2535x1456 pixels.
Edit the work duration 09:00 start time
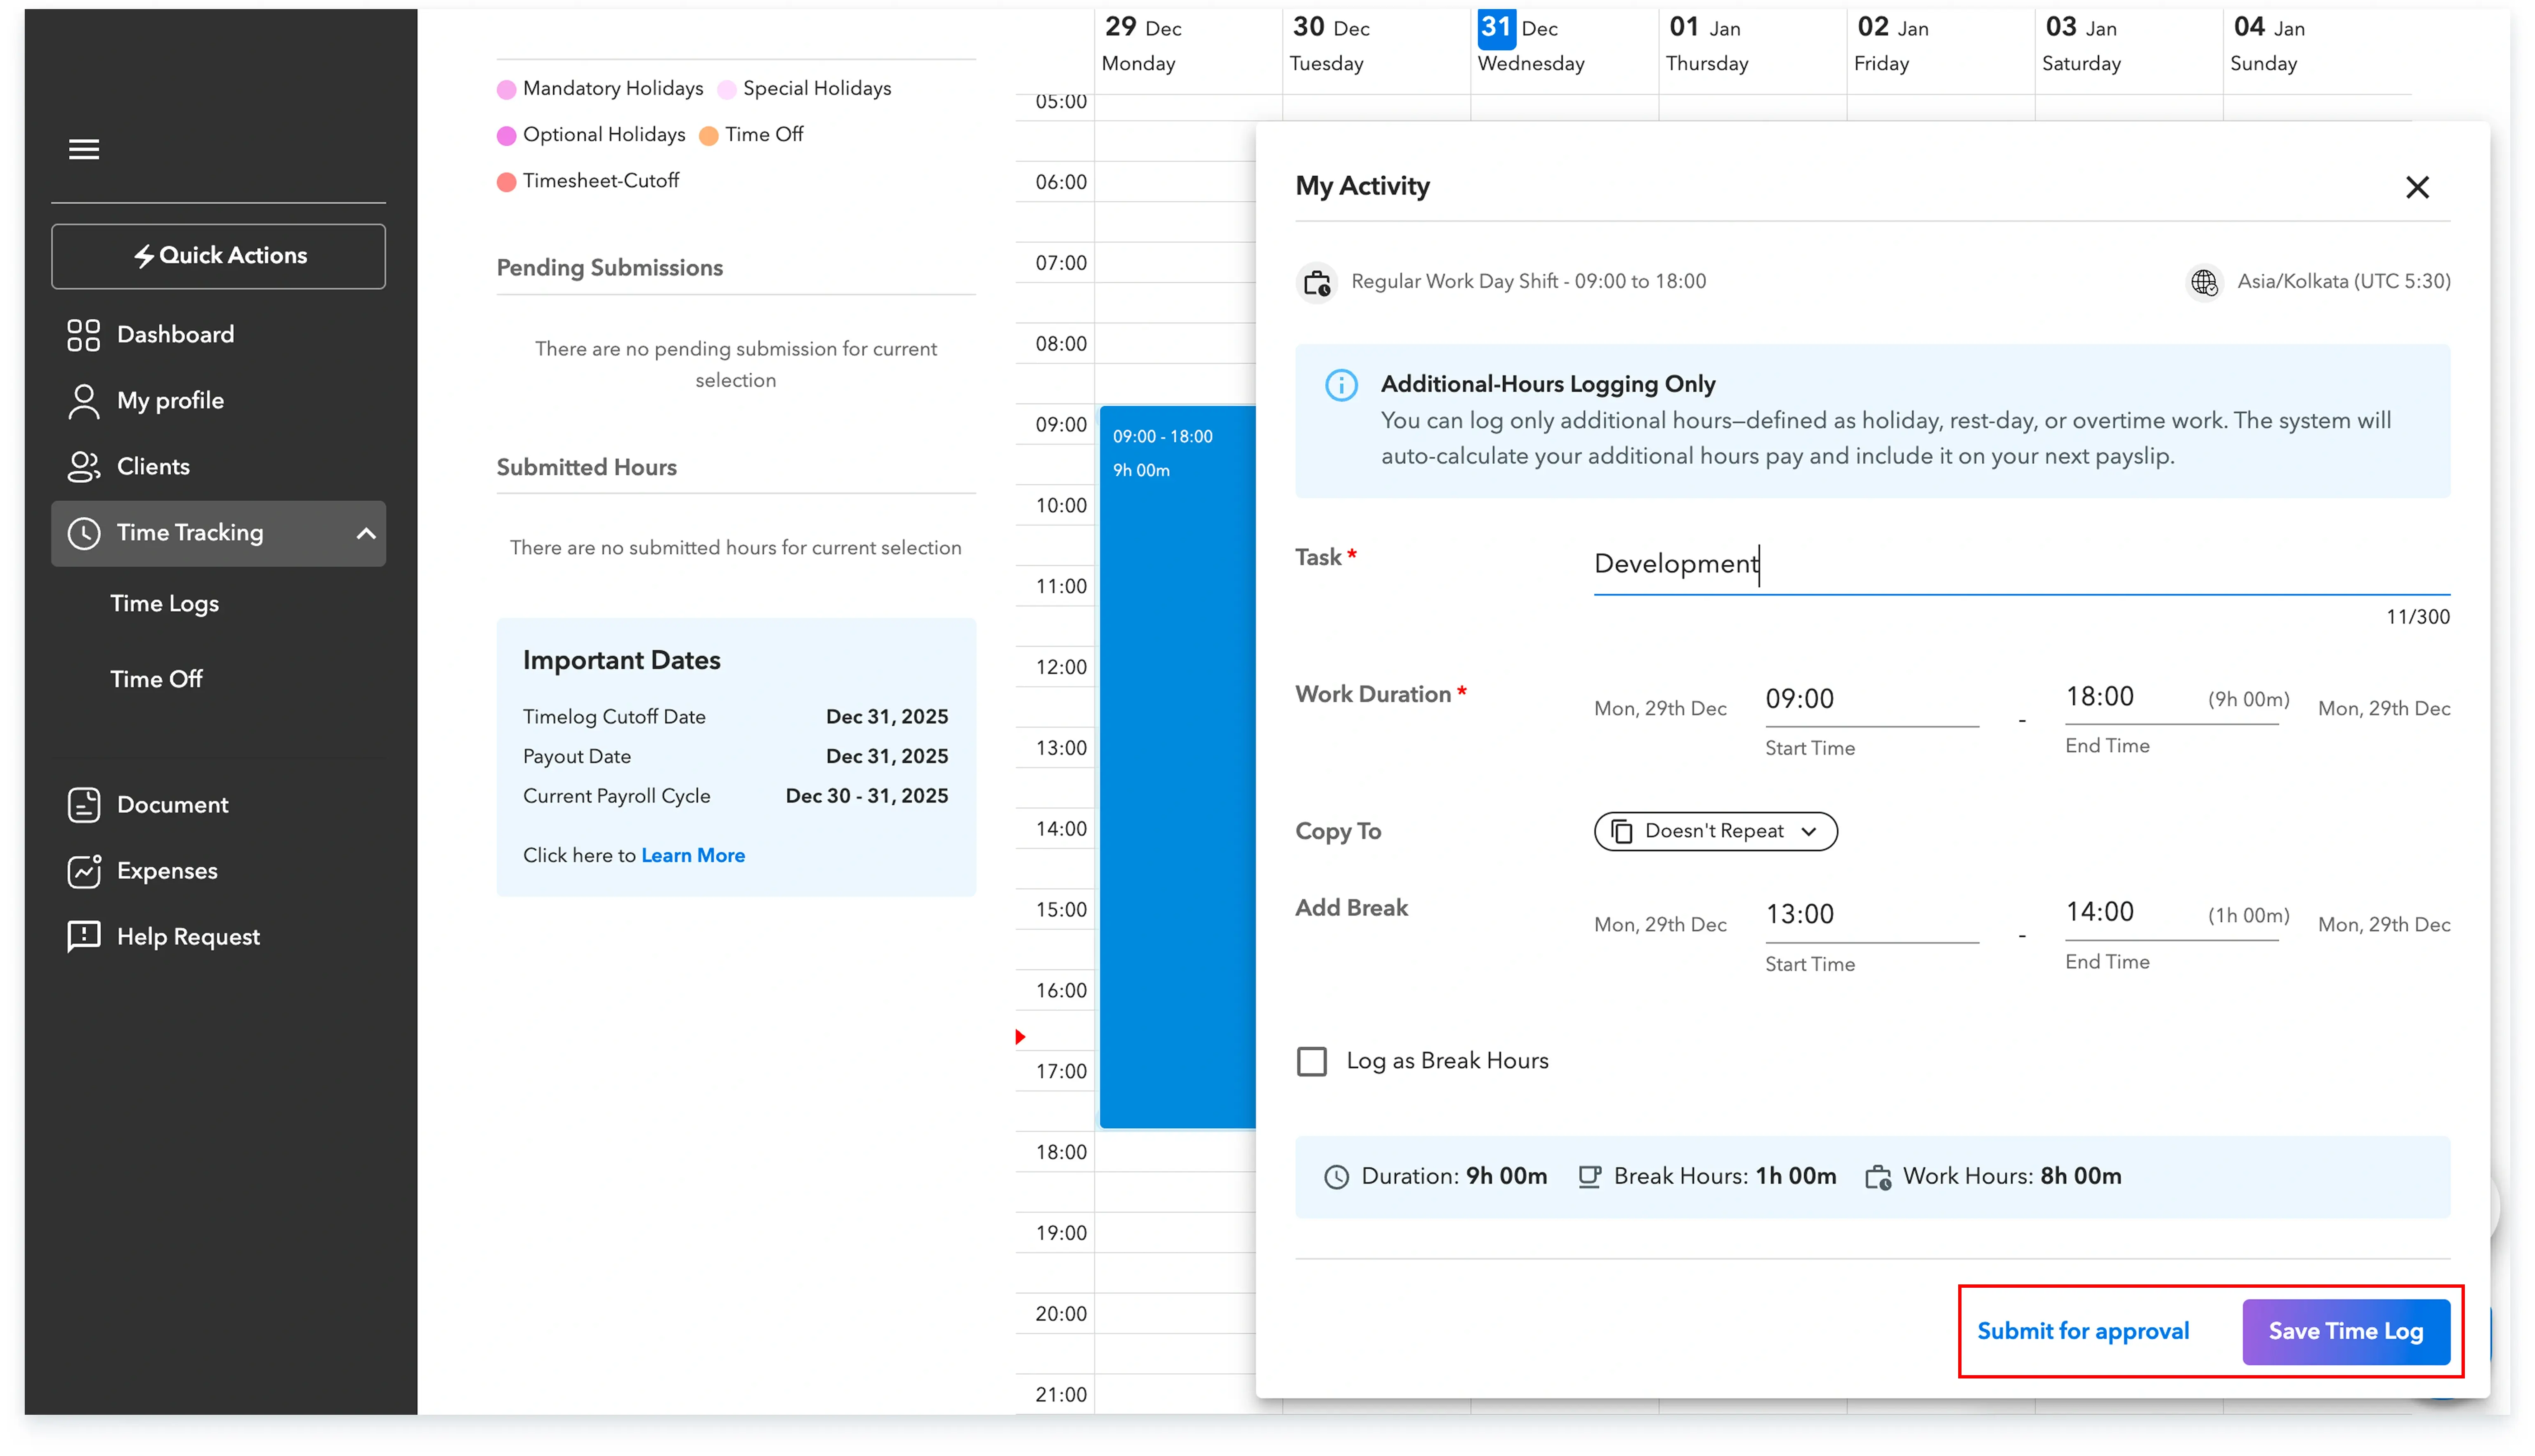1870,699
